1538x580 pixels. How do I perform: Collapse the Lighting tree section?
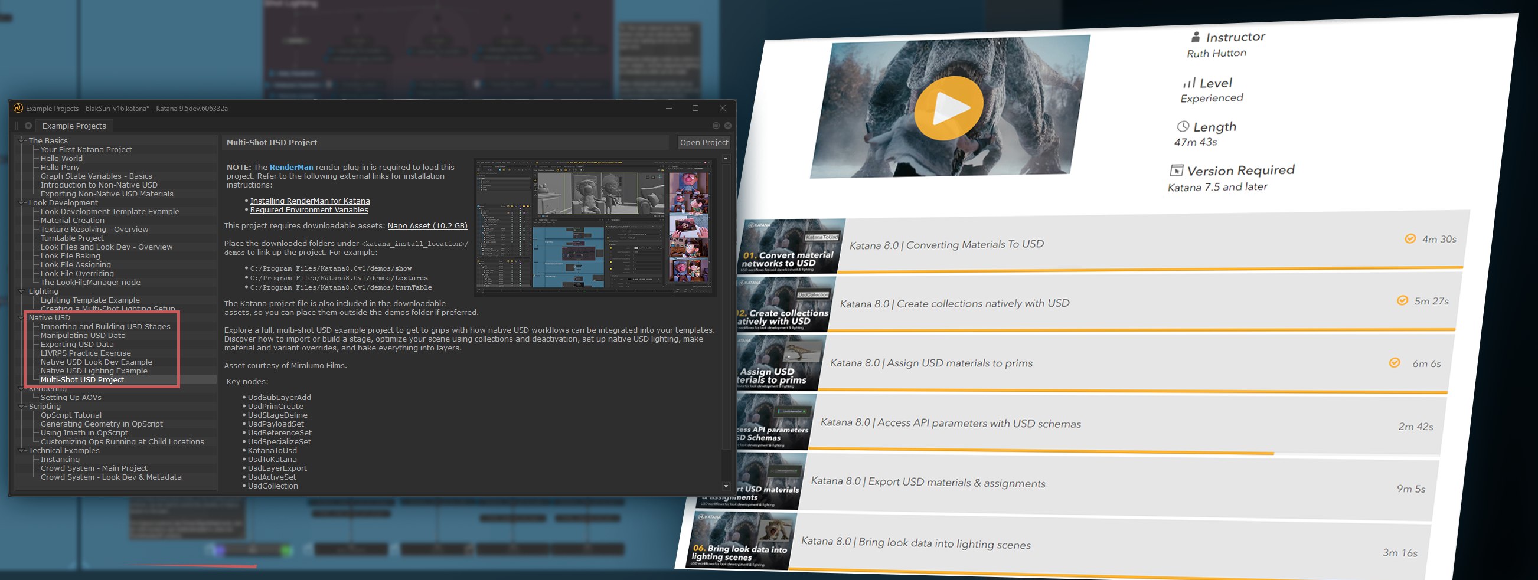[22, 291]
